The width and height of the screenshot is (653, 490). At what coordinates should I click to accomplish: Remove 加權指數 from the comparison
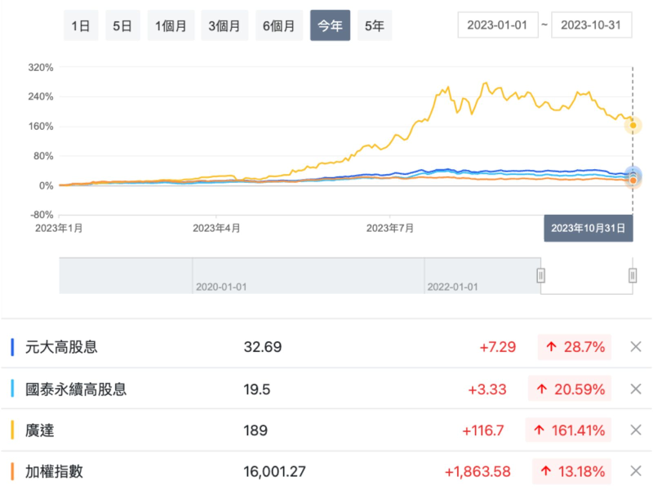coord(636,471)
